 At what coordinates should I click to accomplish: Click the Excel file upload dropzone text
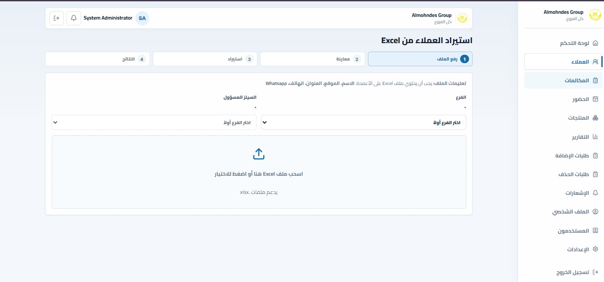coord(259,174)
